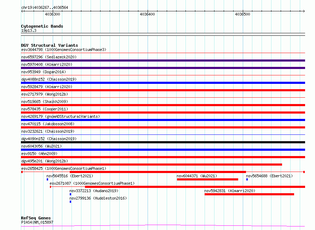Open the nsv4269179 (gnomADStructuralVariants) label
The image size is (315, 230).
point(61,116)
